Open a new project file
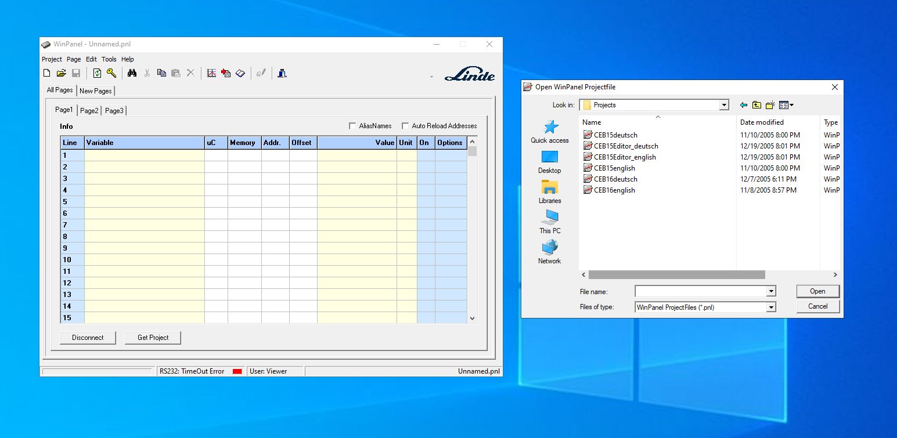Image resolution: width=897 pixels, height=438 pixels. click(x=46, y=73)
